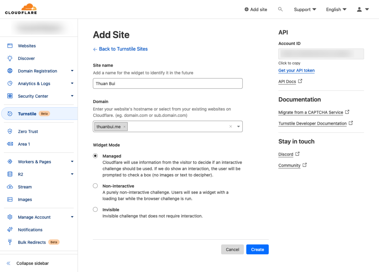The width and height of the screenshot is (379, 272).
Task: Open Notifications from the sidebar
Action: 30,230
